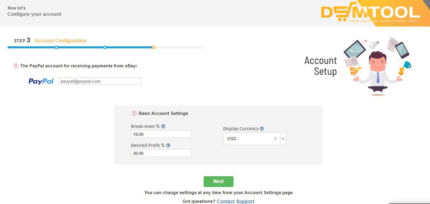Click the 'Display Currency' label
The image size is (430, 204).
pyautogui.click(x=241, y=129)
